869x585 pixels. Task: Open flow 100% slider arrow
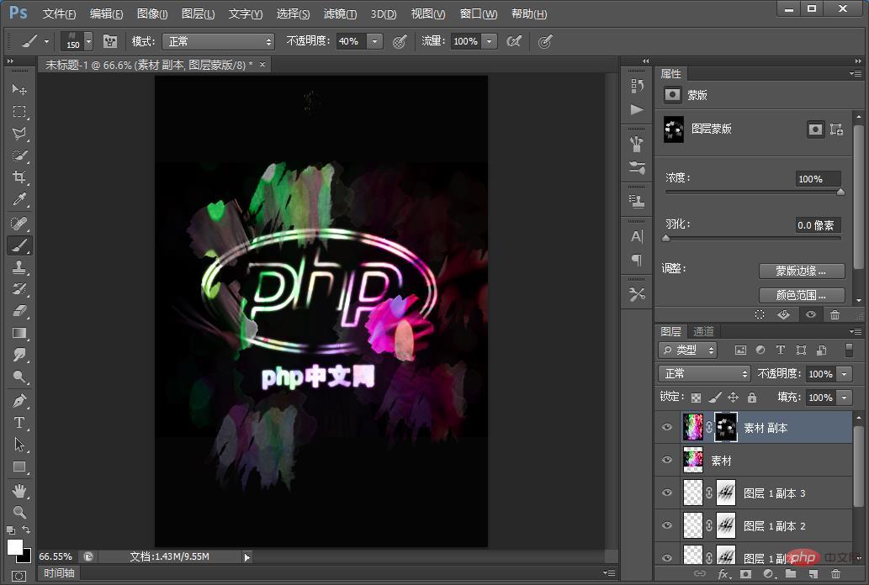pos(490,41)
